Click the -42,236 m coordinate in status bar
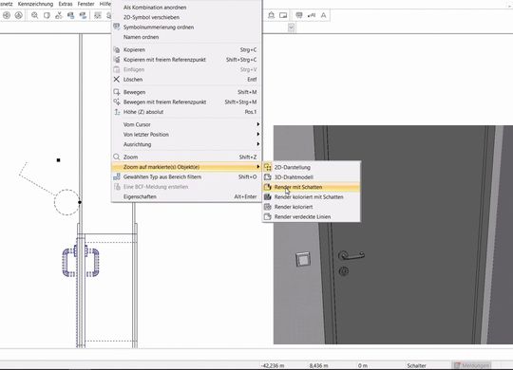Viewport: 513px width, 370px height. tap(273, 365)
